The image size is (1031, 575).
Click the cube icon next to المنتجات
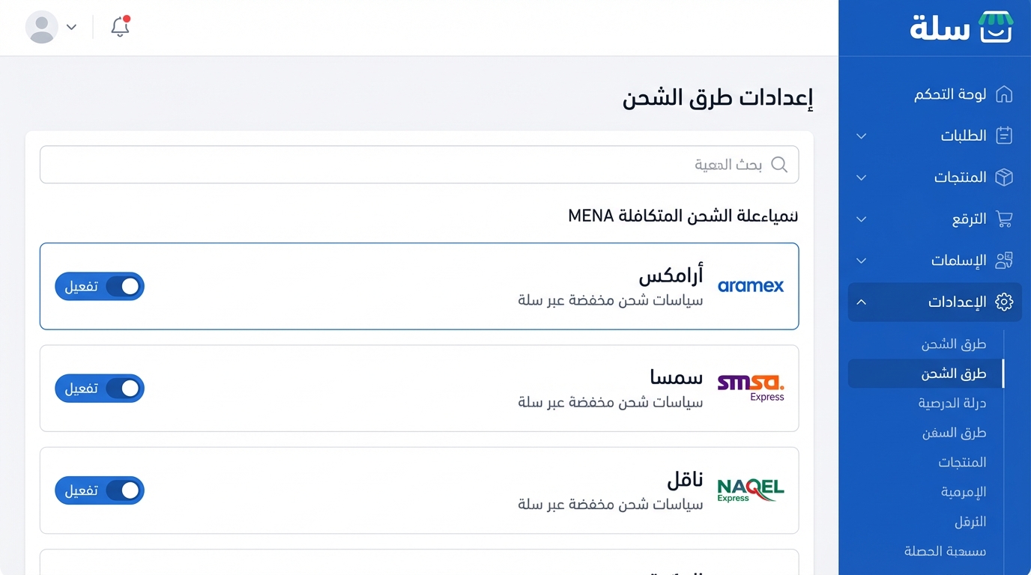click(1004, 177)
